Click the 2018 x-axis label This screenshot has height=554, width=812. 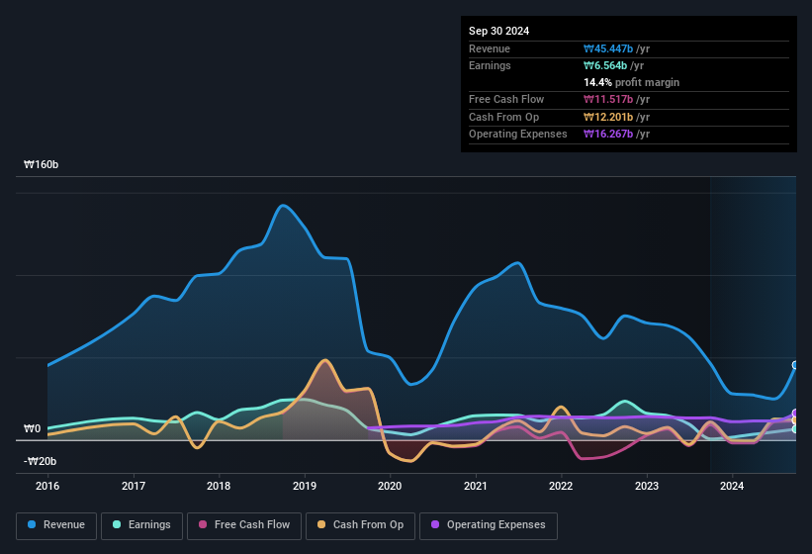coord(219,486)
